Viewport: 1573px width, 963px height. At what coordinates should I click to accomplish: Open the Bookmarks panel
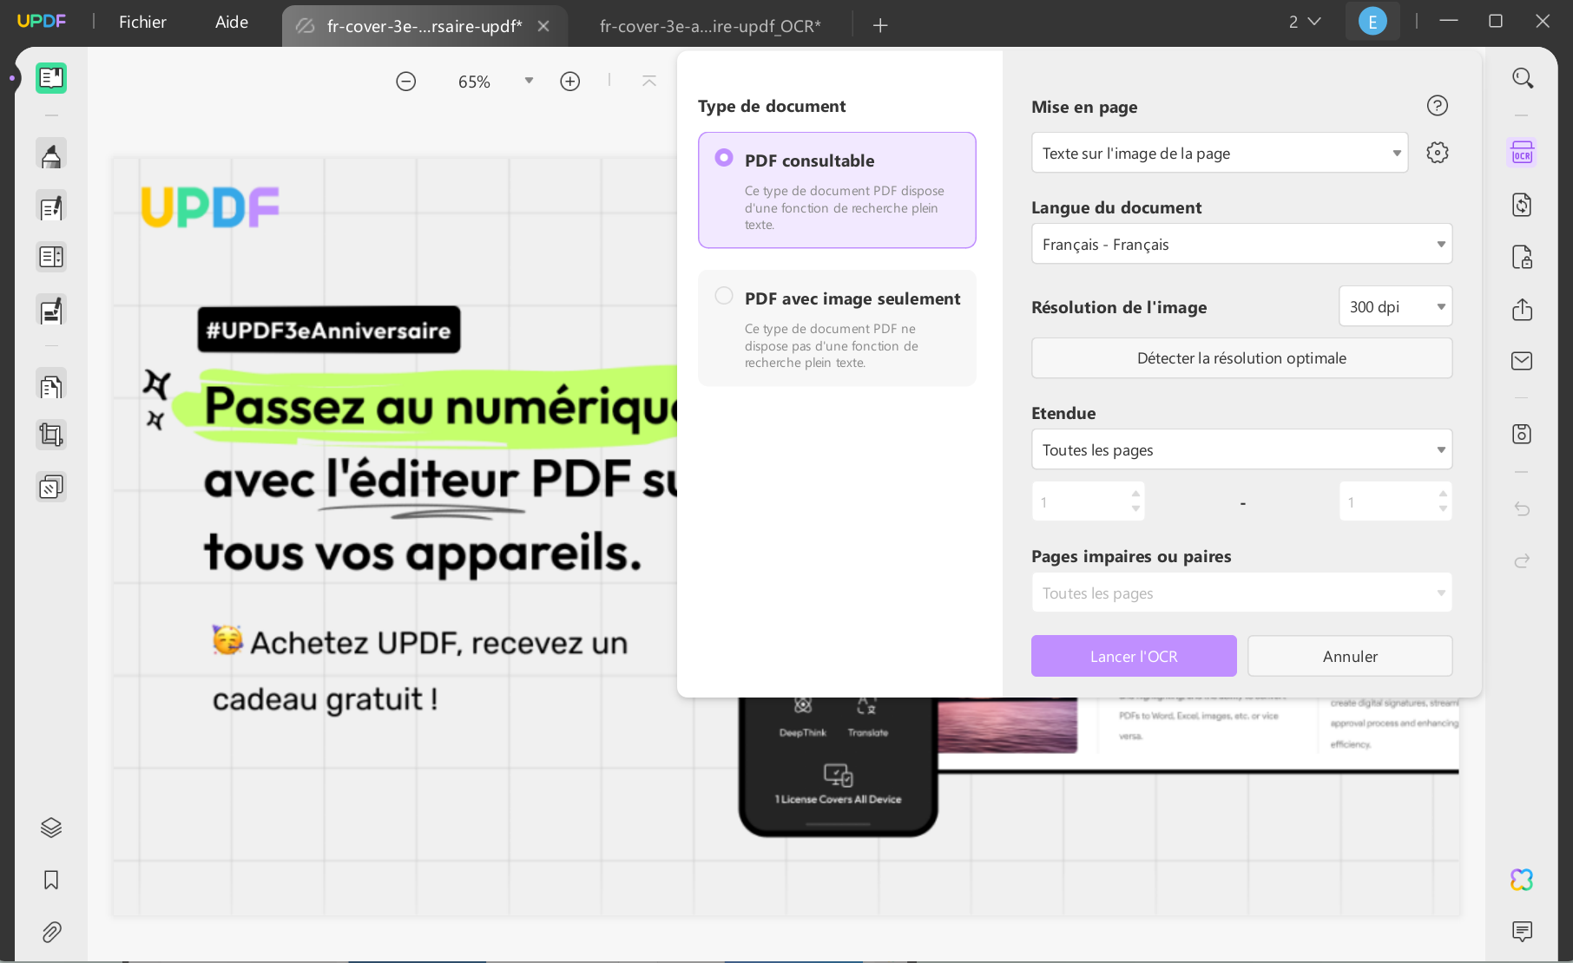[x=51, y=880]
